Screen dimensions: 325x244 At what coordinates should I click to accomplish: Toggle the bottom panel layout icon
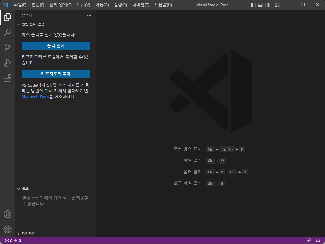click(260, 5)
